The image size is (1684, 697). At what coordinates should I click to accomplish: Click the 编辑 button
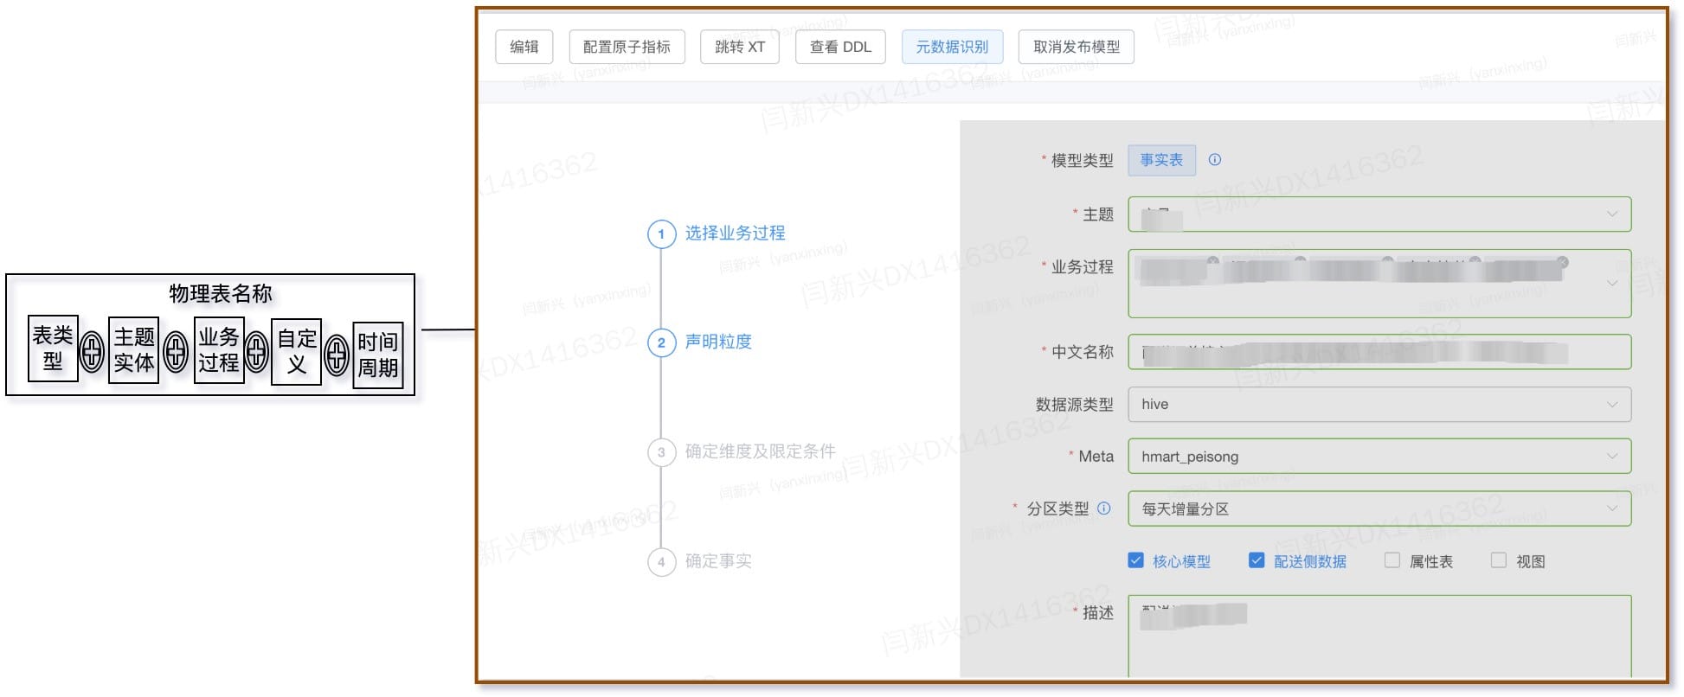pos(524,47)
